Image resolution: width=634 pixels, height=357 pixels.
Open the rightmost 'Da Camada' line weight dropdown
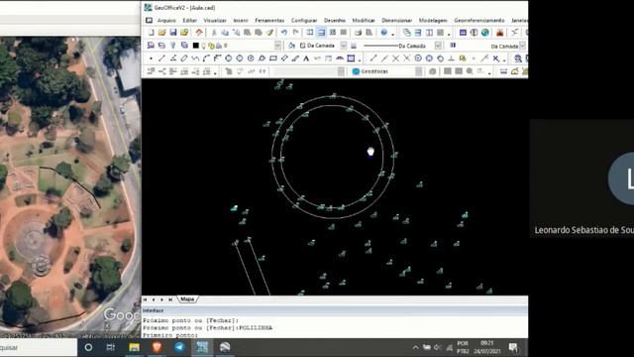[522, 46]
